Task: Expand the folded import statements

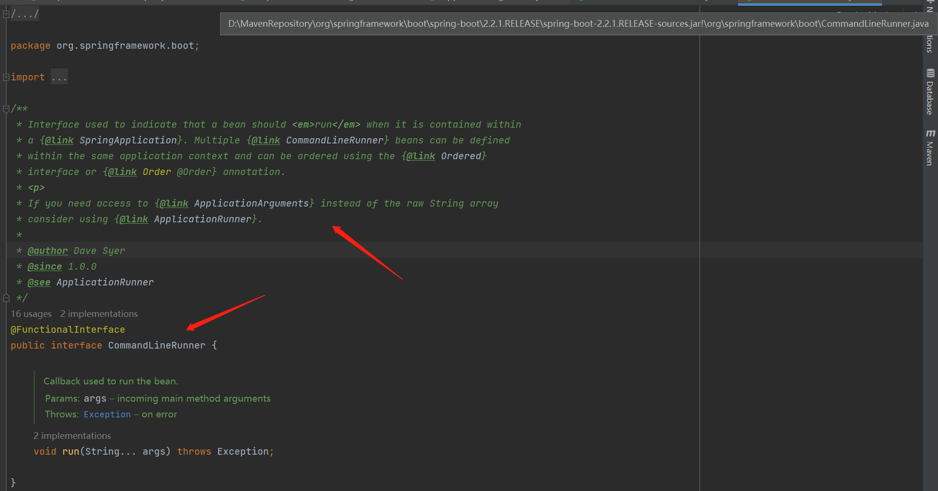Action: pos(6,77)
